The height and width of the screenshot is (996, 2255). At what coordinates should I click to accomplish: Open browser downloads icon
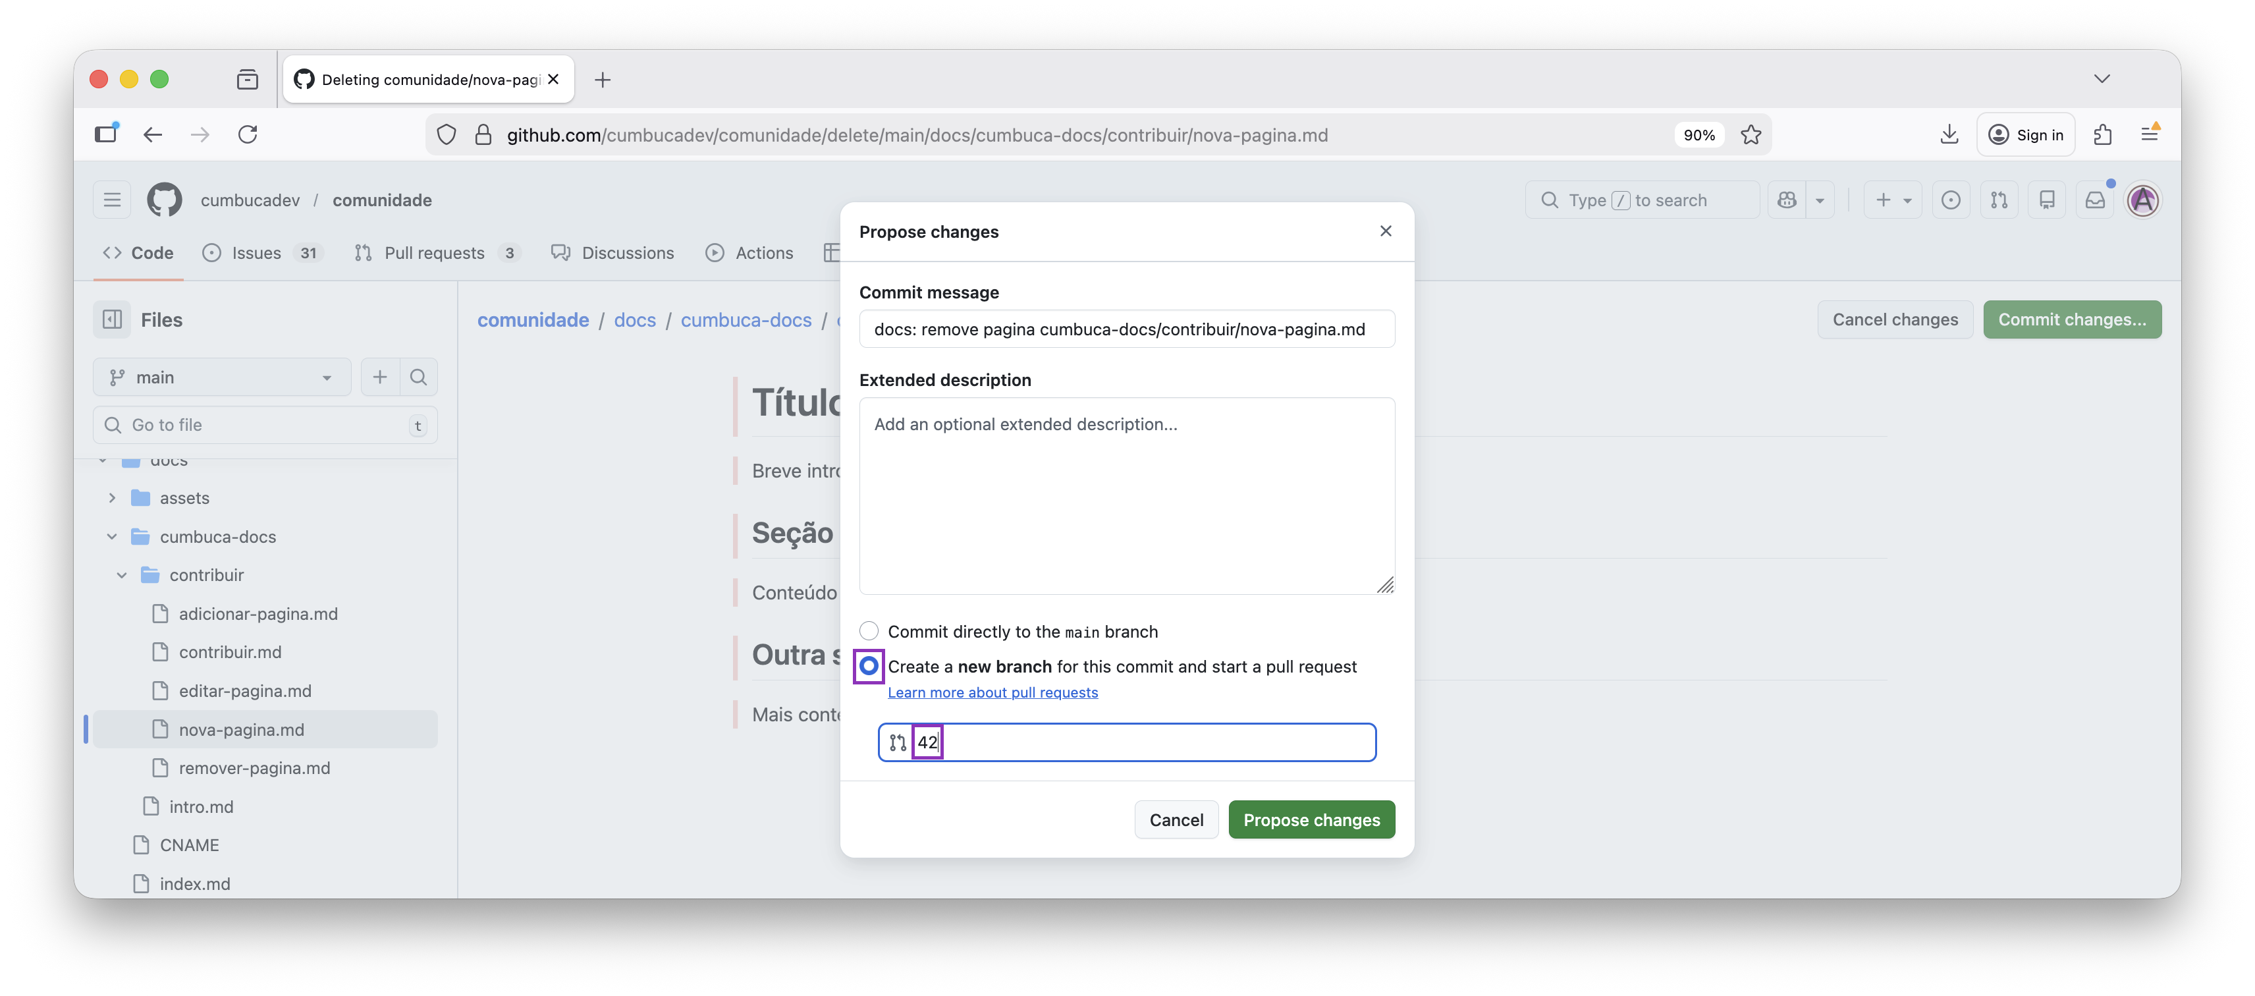[1949, 135]
